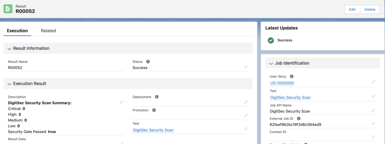Click the pencil icon for Context ID
385x144 pixels.
373,137
